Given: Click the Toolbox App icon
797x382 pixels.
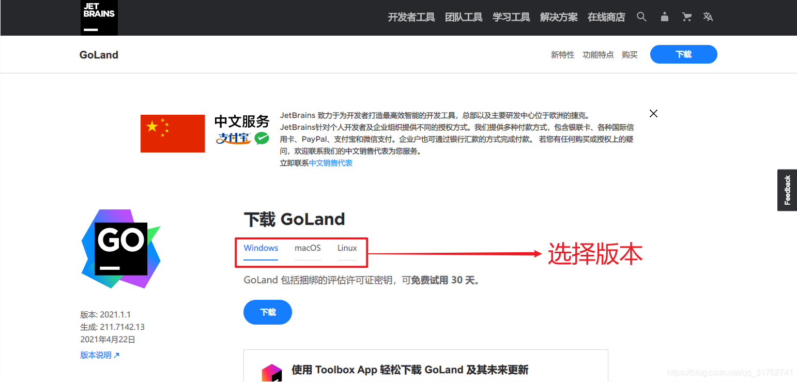Looking at the screenshot, I should pos(272,373).
